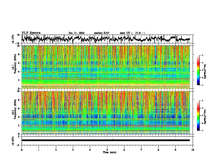
Task: Click the log(PSD) label beside ch.2 colorbar
Action: coord(205,116)
